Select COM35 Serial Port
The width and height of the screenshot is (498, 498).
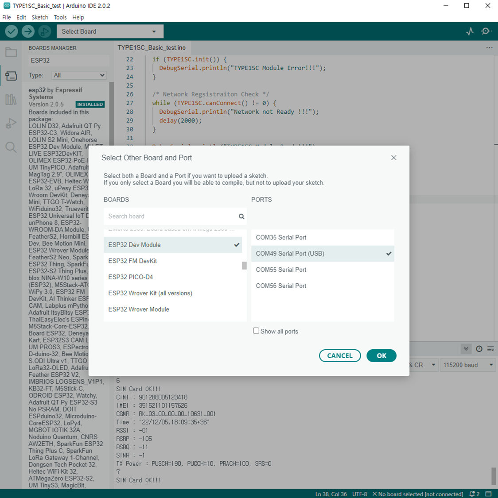tap(323, 238)
